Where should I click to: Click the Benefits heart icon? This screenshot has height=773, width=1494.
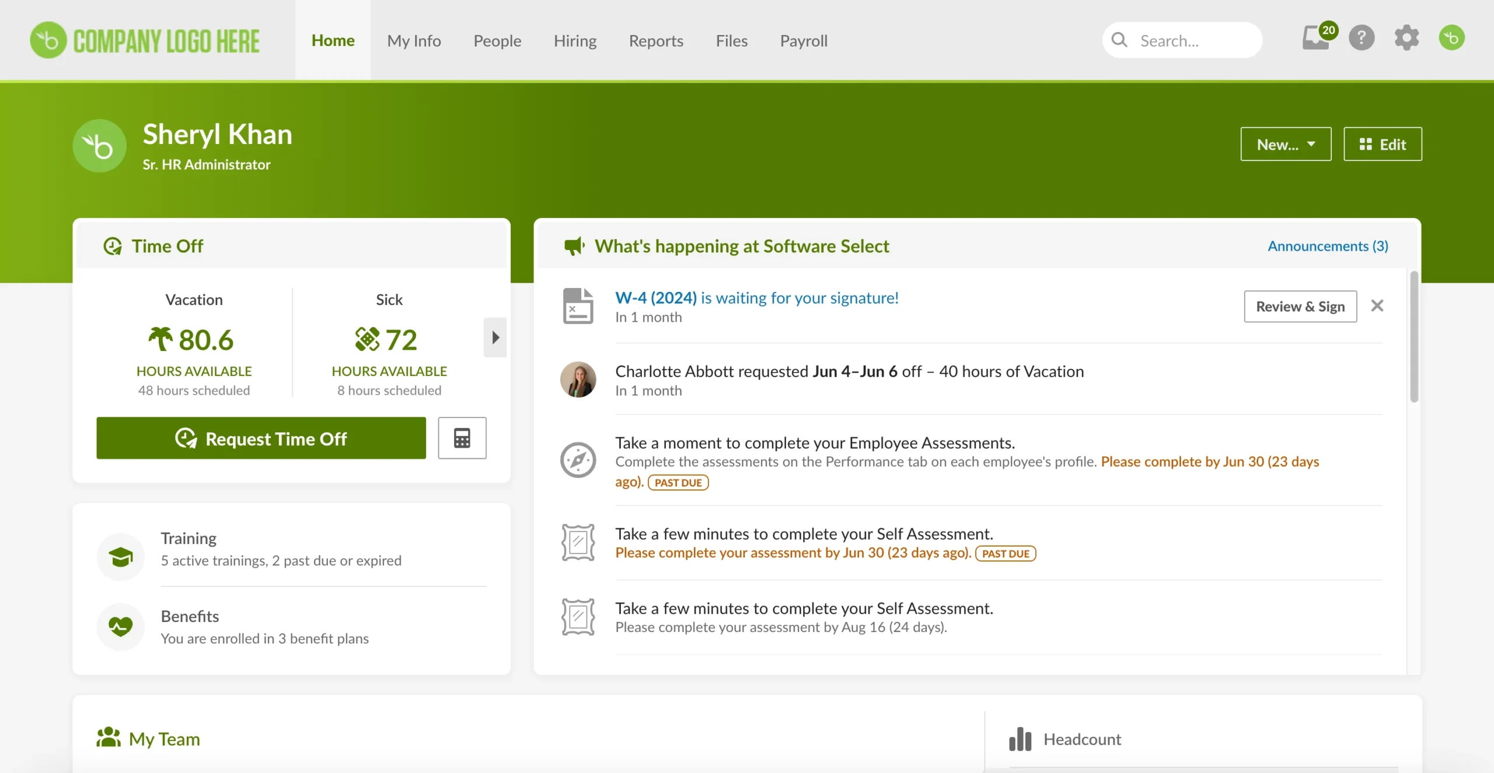(x=120, y=626)
